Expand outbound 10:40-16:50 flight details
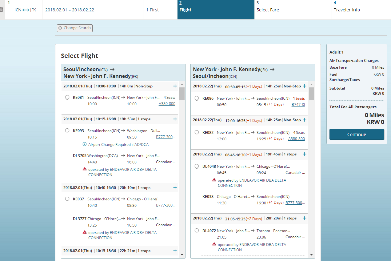Viewport: 391px width, 261px height. coord(175,188)
